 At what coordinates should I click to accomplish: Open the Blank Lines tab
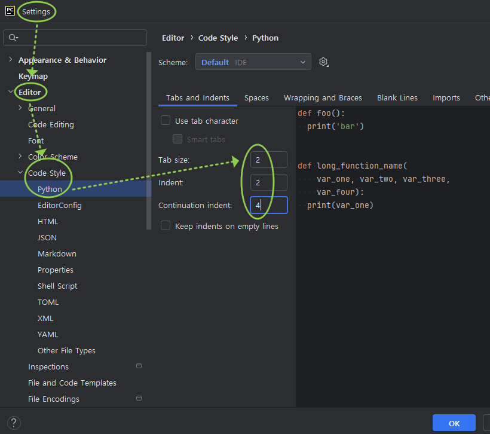[397, 98]
